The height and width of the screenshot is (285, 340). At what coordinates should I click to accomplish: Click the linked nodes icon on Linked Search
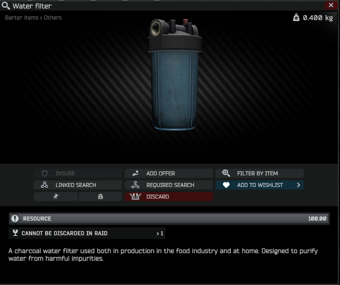click(x=44, y=185)
